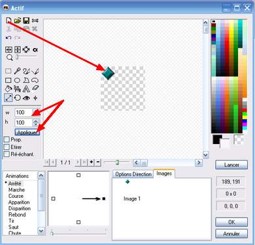Click the Appliquer button
The width and height of the screenshot is (255, 245).
pos(27,132)
